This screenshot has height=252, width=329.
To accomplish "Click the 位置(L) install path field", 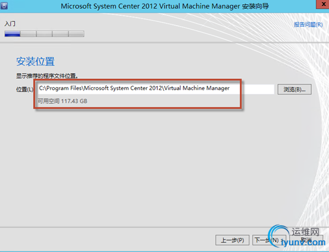I will (x=156, y=89).
